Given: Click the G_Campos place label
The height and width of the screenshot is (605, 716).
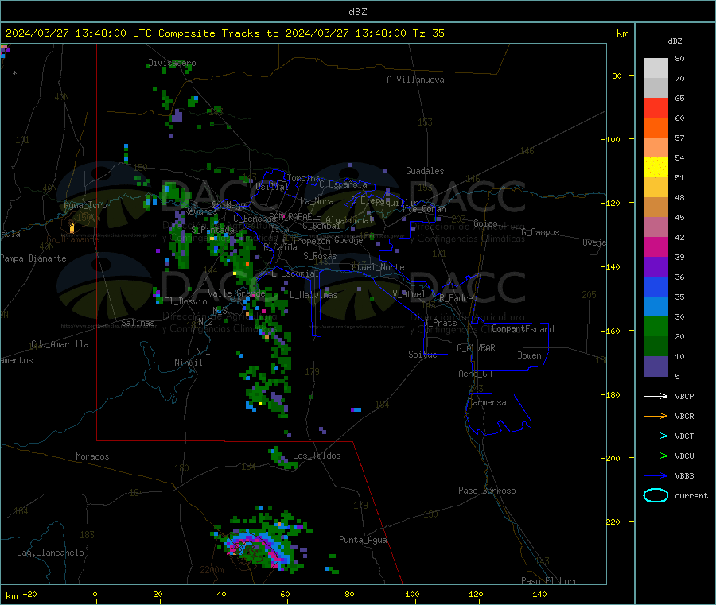Looking at the screenshot, I should click(x=540, y=232).
